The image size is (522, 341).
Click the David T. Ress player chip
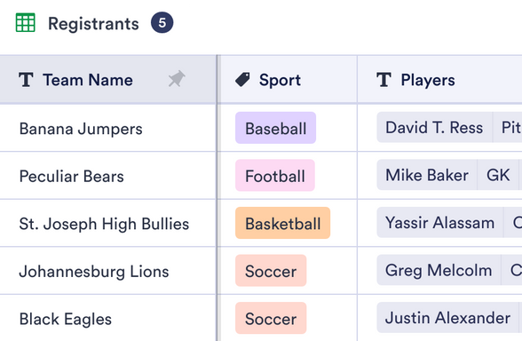coord(434,127)
